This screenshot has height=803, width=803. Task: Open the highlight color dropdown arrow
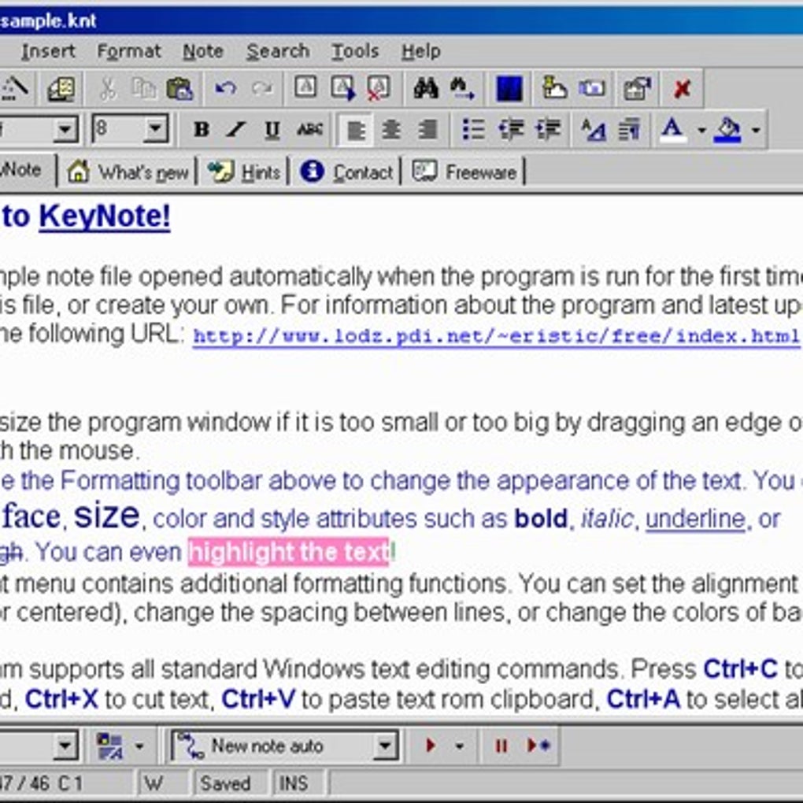pos(756,130)
